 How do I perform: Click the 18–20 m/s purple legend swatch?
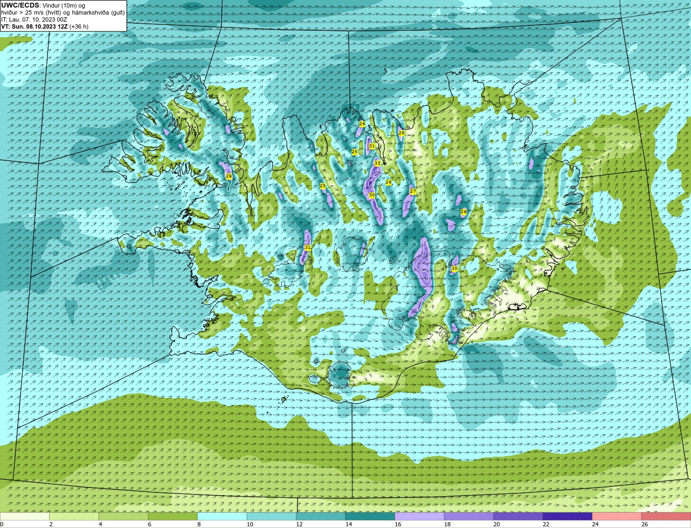[469, 517]
